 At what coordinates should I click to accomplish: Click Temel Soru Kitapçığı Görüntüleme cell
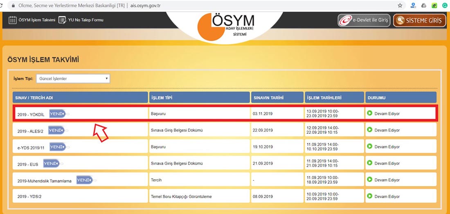(181, 197)
